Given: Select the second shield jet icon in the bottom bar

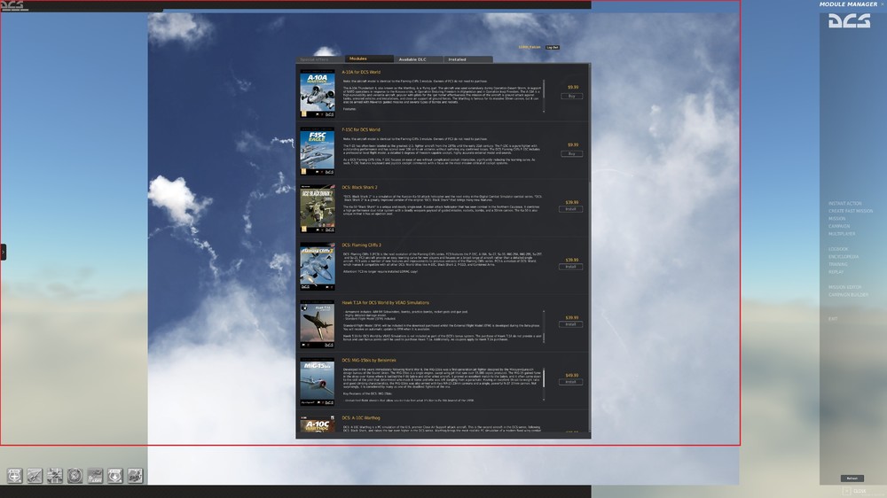Looking at the screenshot, I should coord(114,476).
